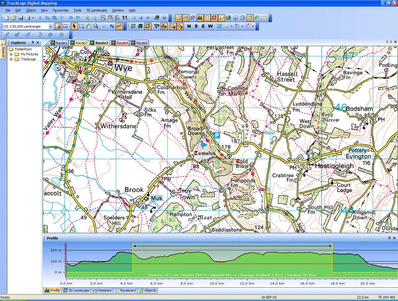398x301 pixels.
Task: Click the camera down arrow icon
Action: click(157, 26)
